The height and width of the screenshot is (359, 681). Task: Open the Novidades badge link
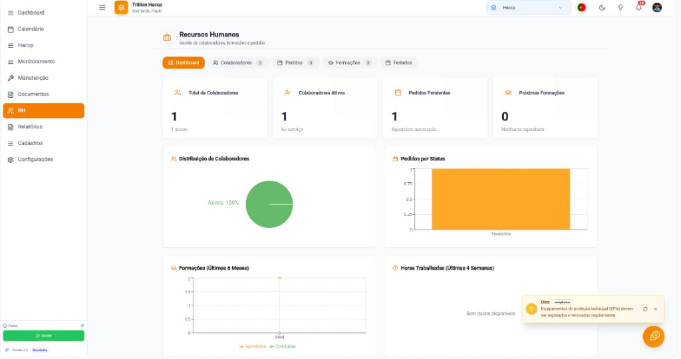coord(40,350)
